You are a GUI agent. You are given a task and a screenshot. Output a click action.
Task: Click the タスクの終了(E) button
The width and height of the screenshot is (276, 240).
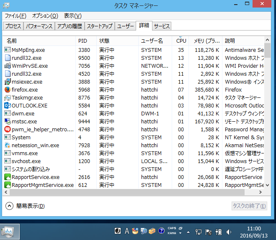coord(249,206)
